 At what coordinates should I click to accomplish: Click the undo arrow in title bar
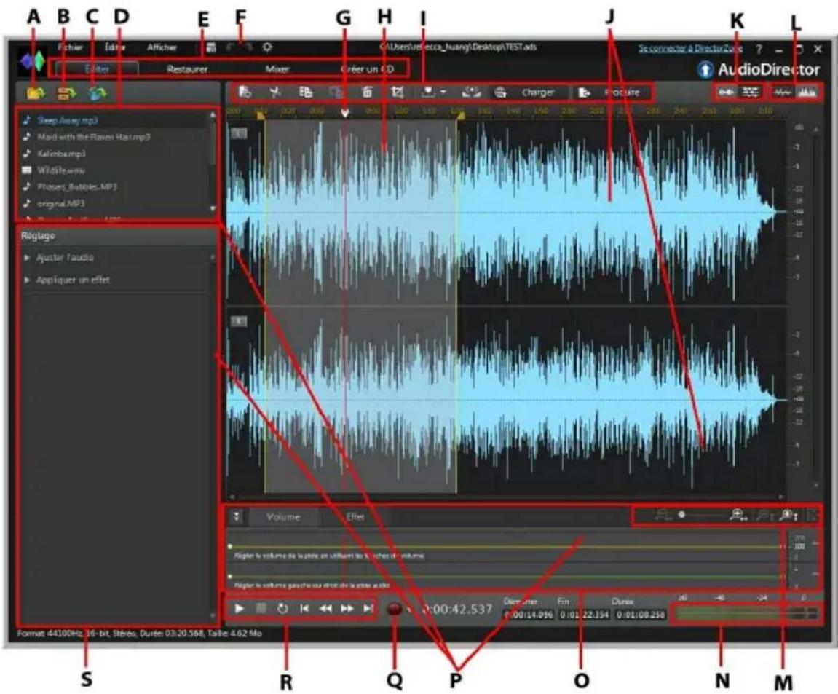tap(231, 47)
